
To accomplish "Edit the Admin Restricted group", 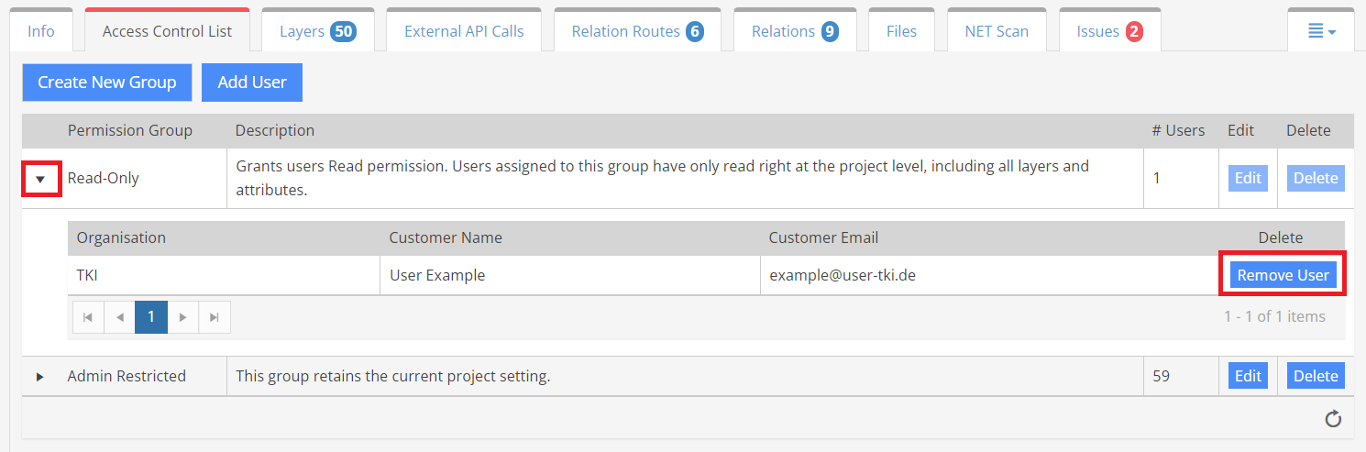I will click(1248, 376).
